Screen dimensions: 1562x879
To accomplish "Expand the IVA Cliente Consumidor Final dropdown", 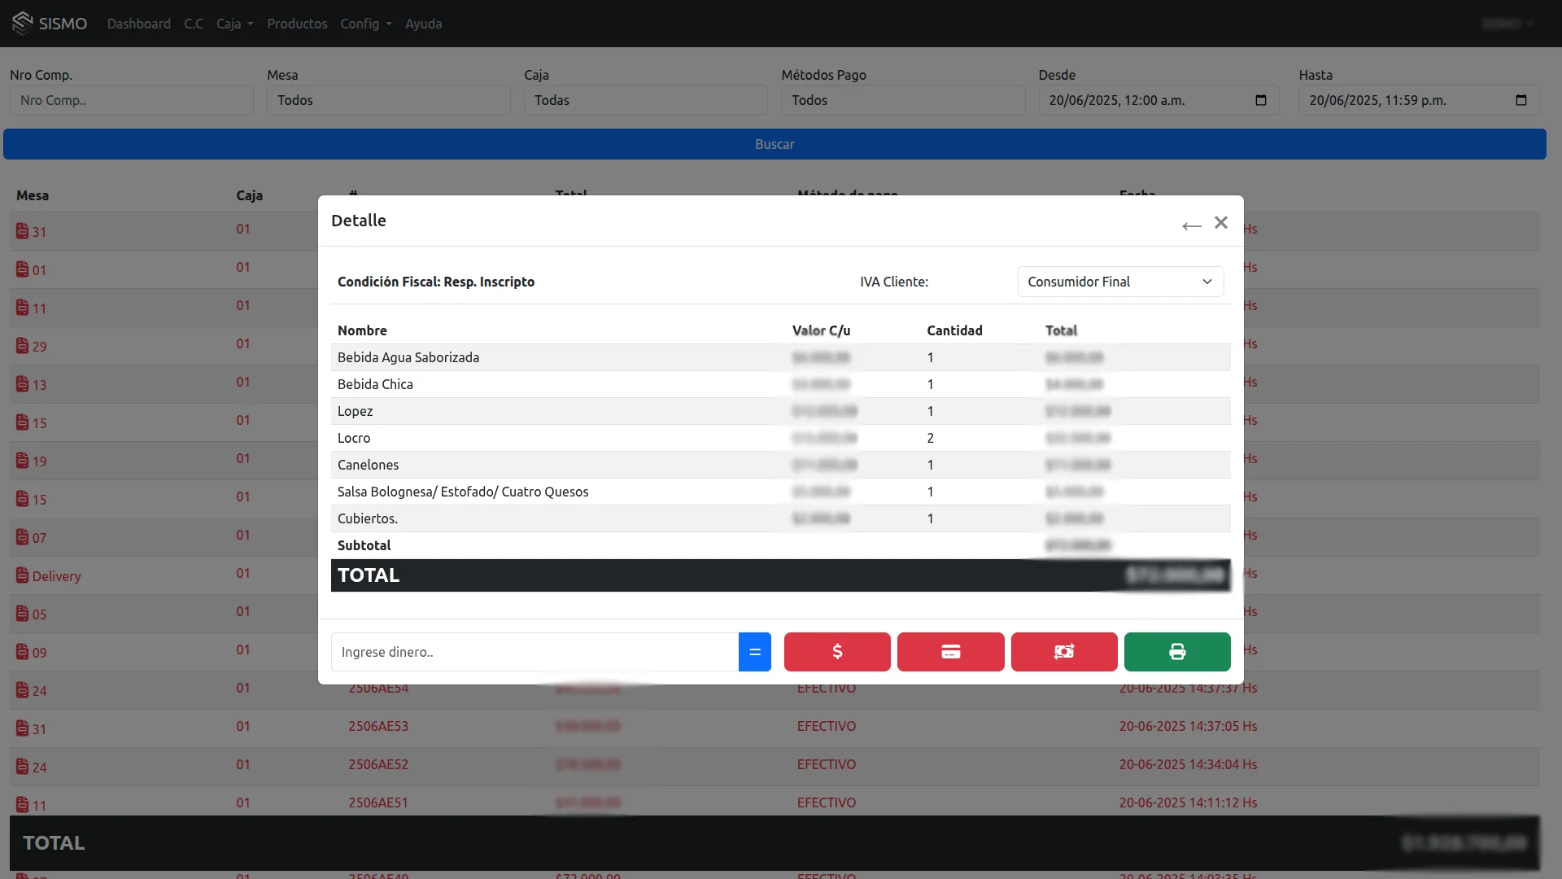I will [1120, 282].
